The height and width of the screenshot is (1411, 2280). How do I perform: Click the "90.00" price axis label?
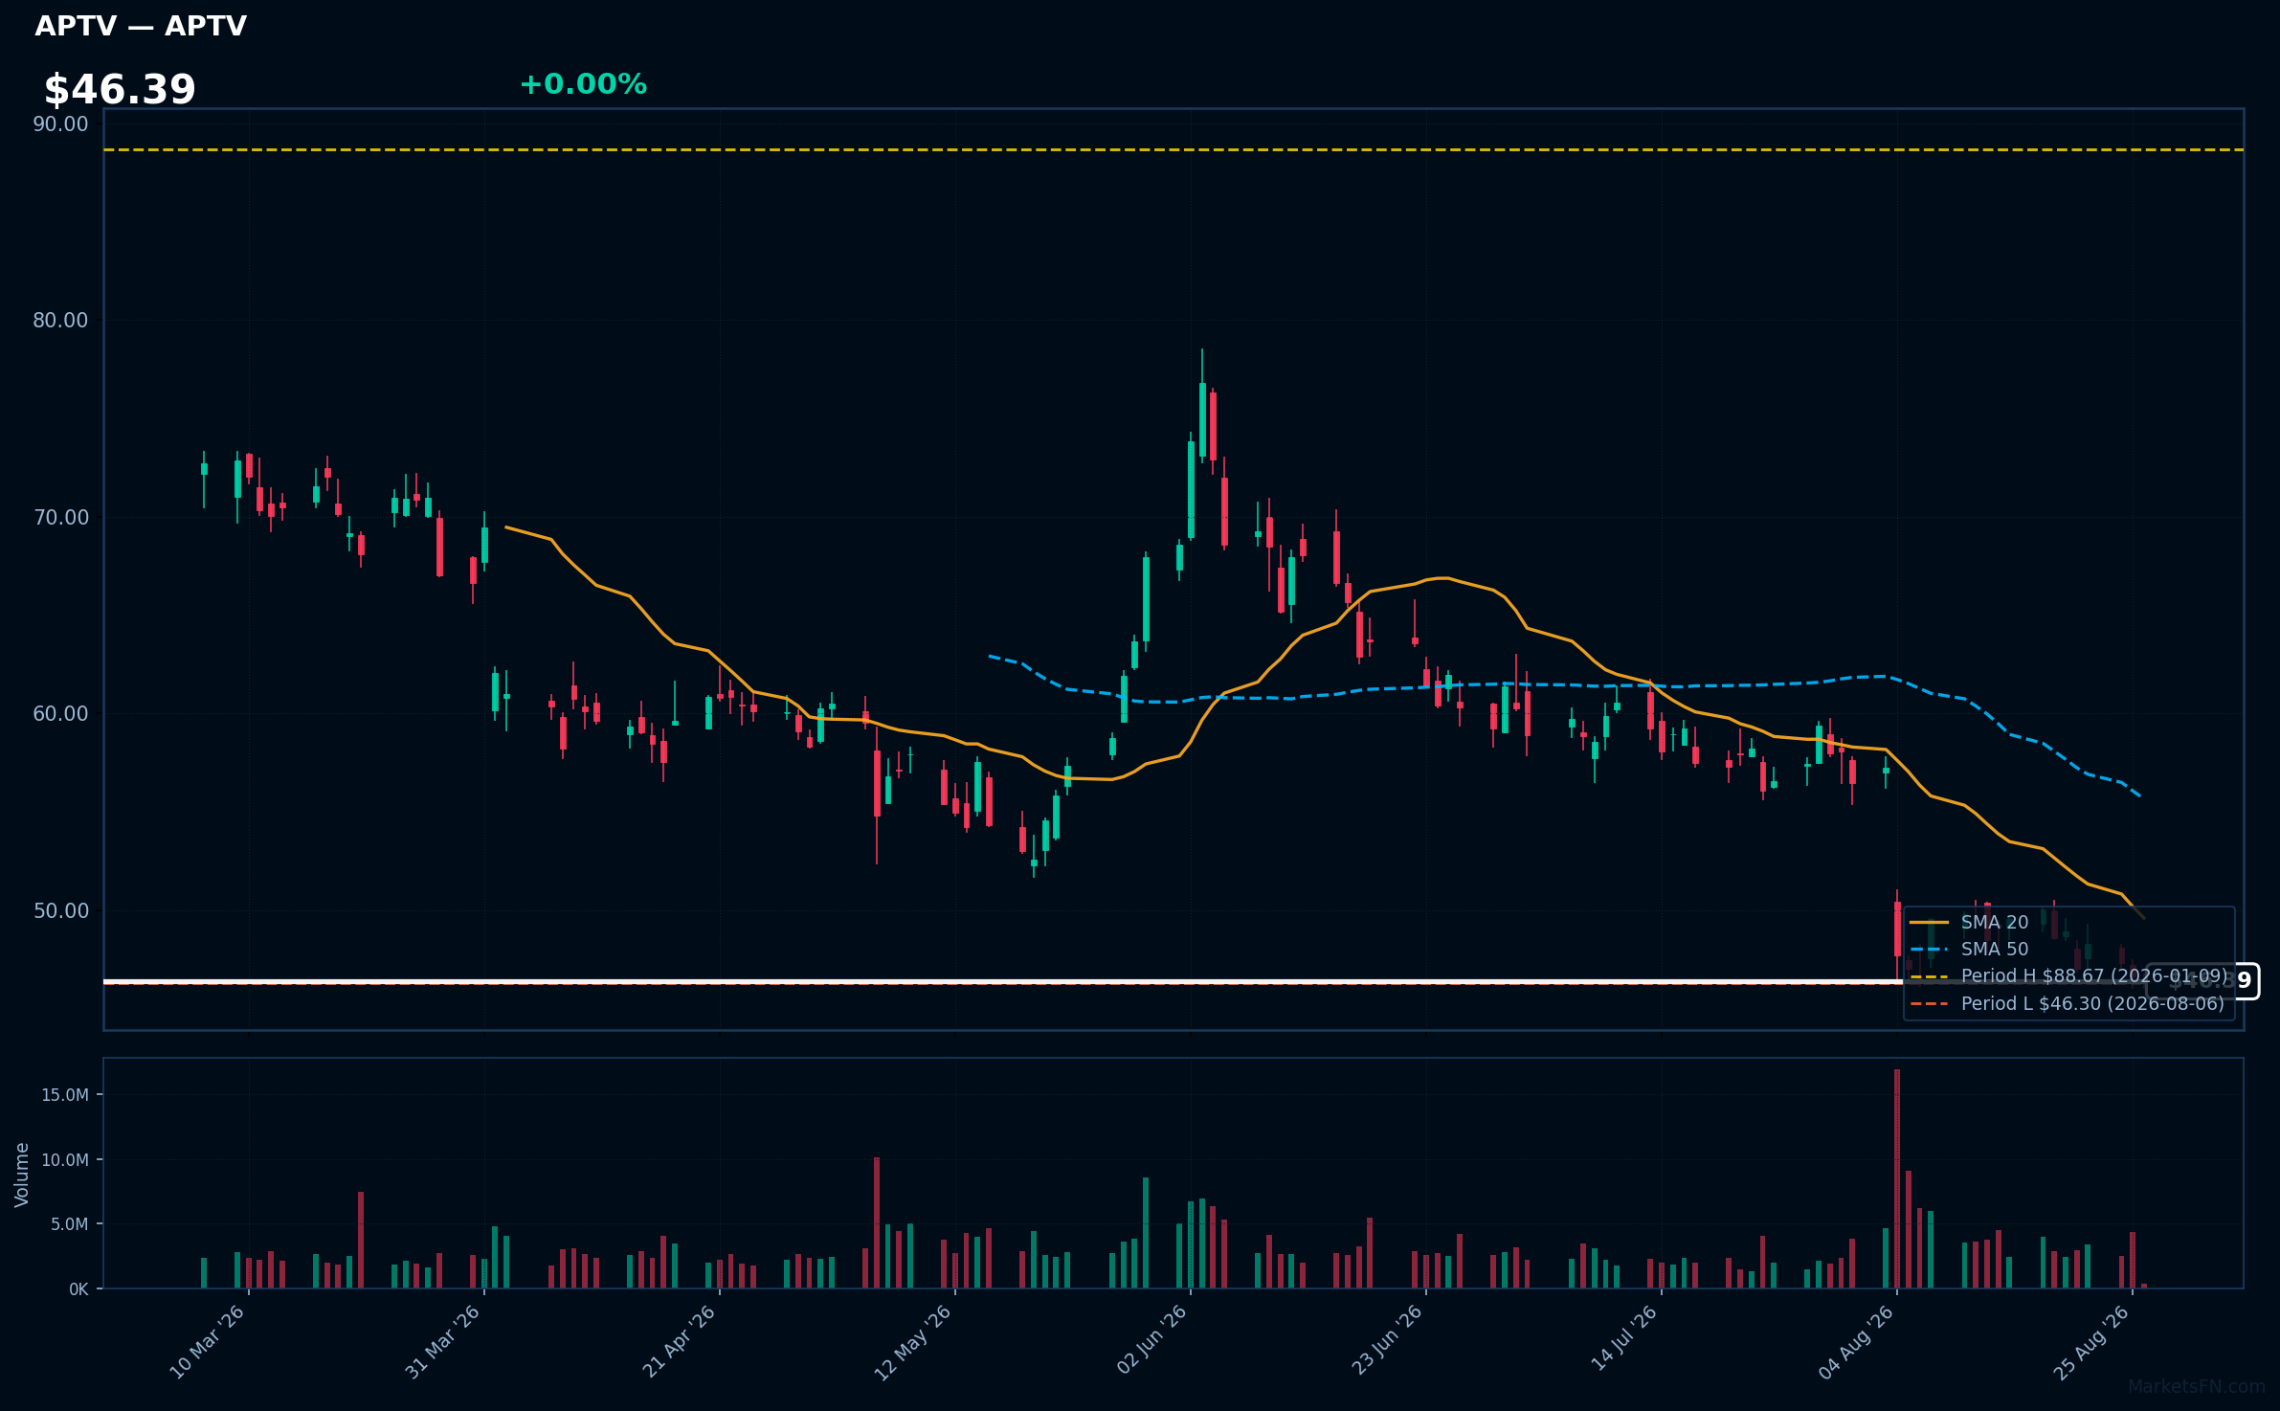click(60, 123)
